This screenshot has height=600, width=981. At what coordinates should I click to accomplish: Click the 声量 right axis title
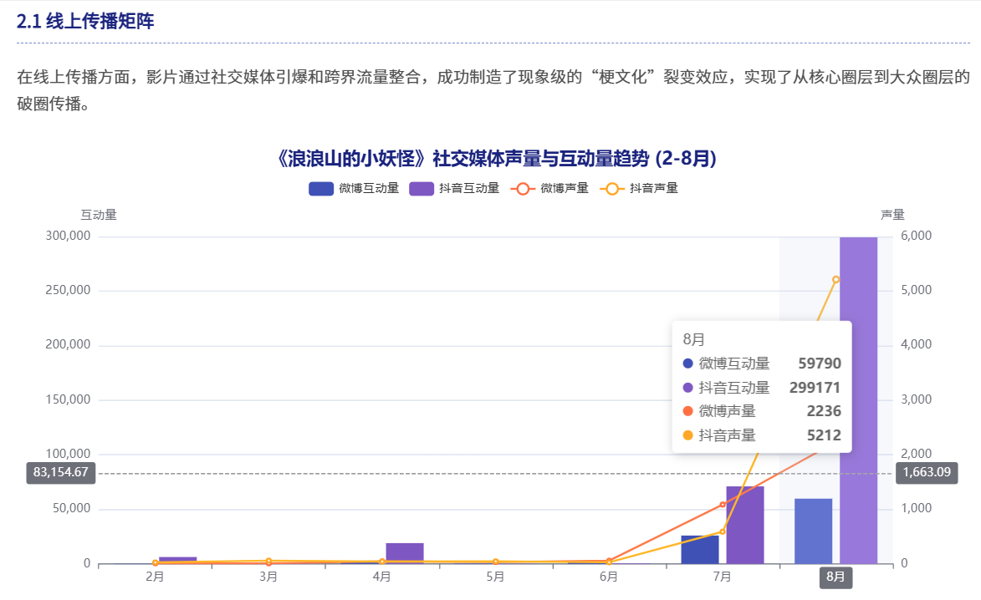tap(893, 215)
